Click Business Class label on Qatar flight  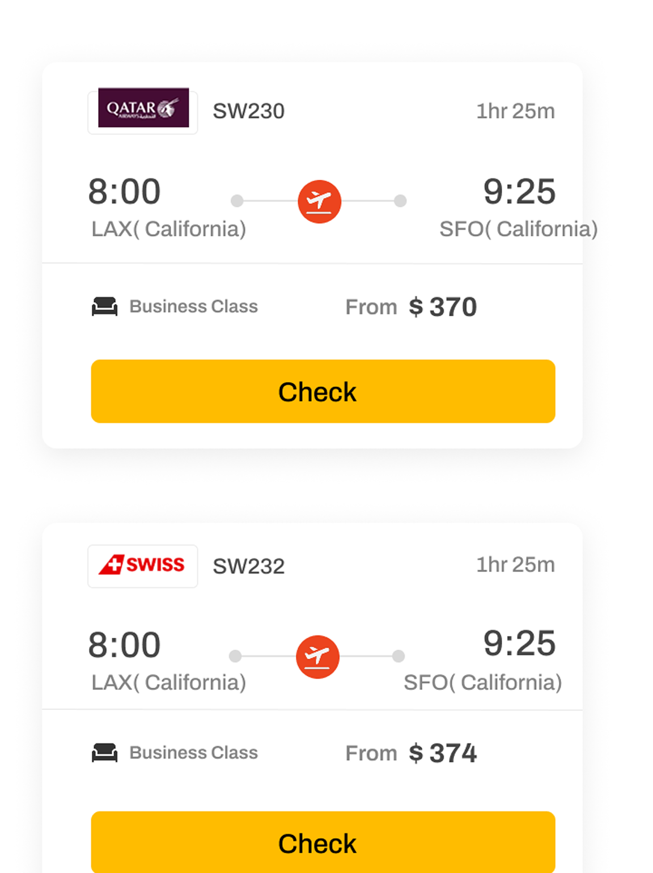193,307
